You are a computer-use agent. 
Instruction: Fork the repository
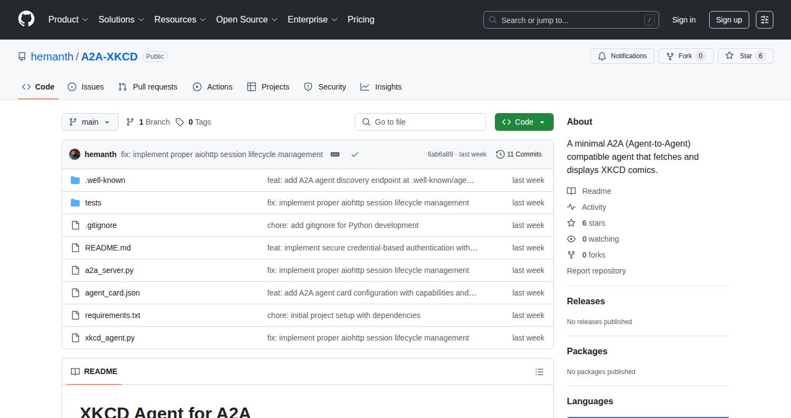click(686, 56)
